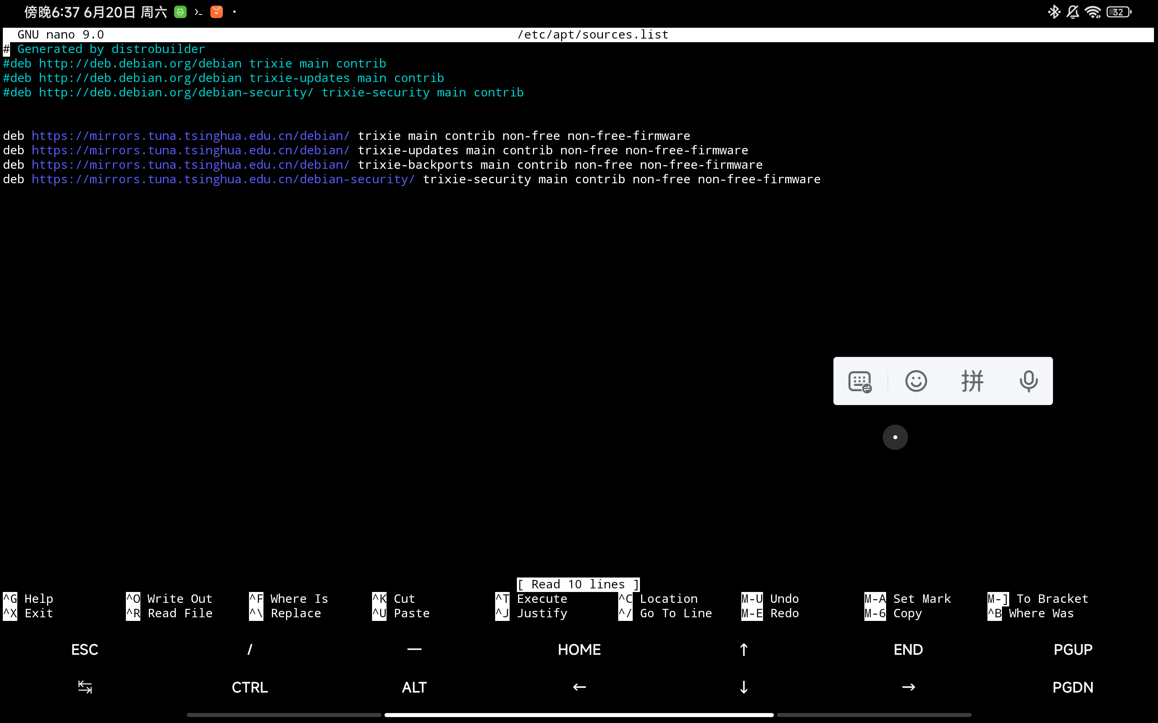Tap the up arrow key

[744, 649]
